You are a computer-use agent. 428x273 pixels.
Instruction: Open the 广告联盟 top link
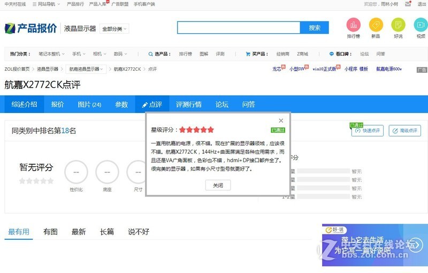(x=120, y=4)
